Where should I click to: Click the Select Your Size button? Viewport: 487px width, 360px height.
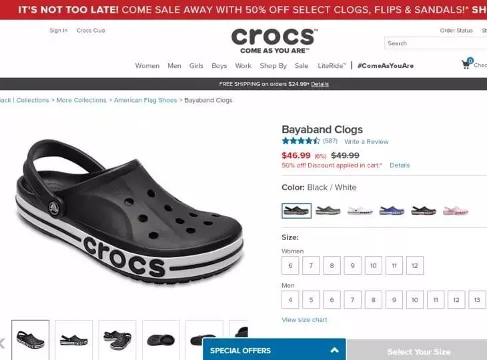(419, 351)
